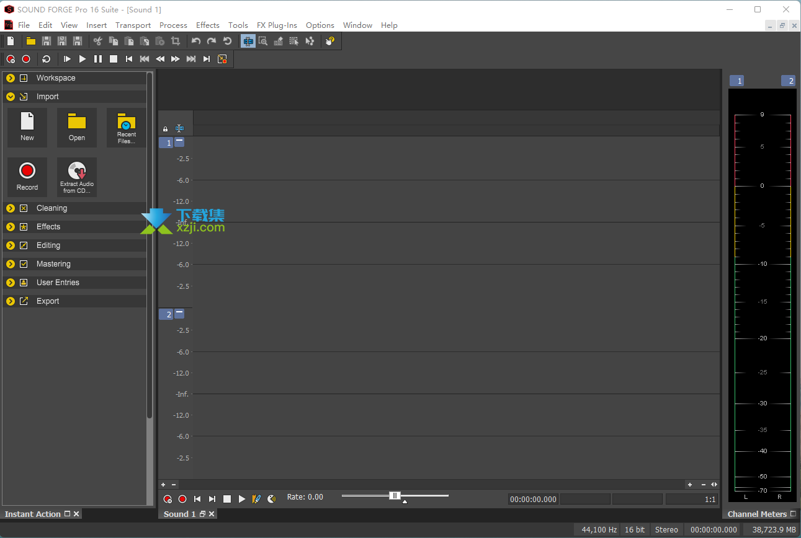Click the New button in Import panel
The height and width of the screenshot is (538, 801).
coord(27,128)
